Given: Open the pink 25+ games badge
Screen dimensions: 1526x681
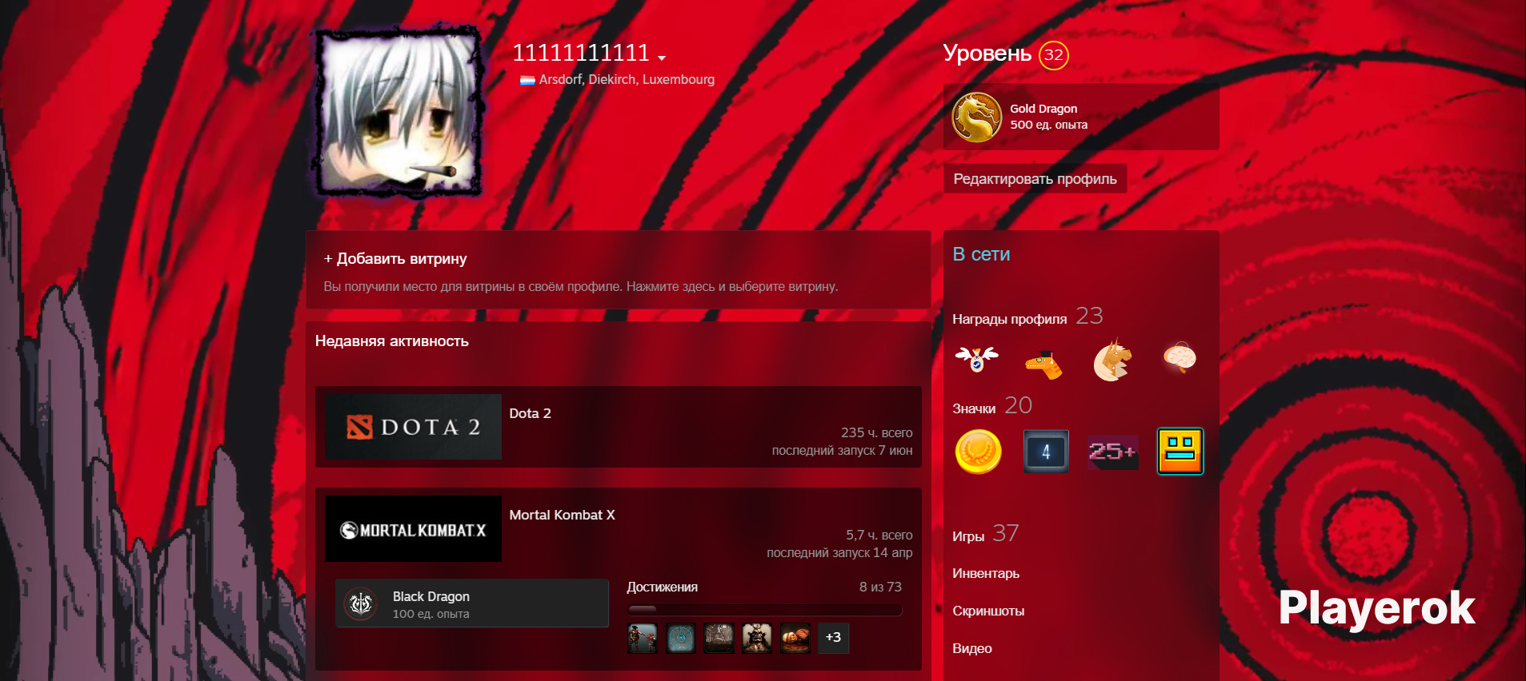Looking at the screenshot, I should tap(1112, 452).
